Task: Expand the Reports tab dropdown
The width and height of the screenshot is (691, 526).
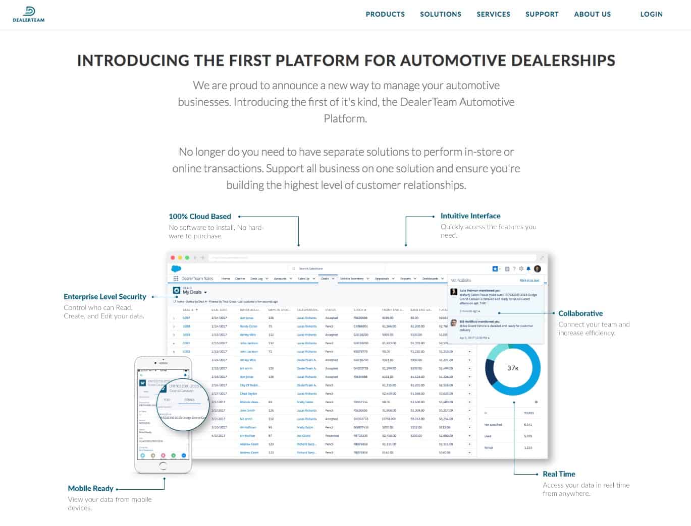Action: [415, 279]
